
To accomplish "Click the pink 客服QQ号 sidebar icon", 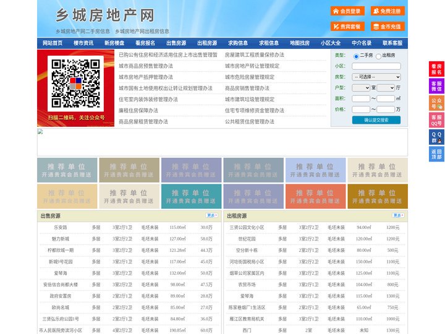I will point(436,120).
